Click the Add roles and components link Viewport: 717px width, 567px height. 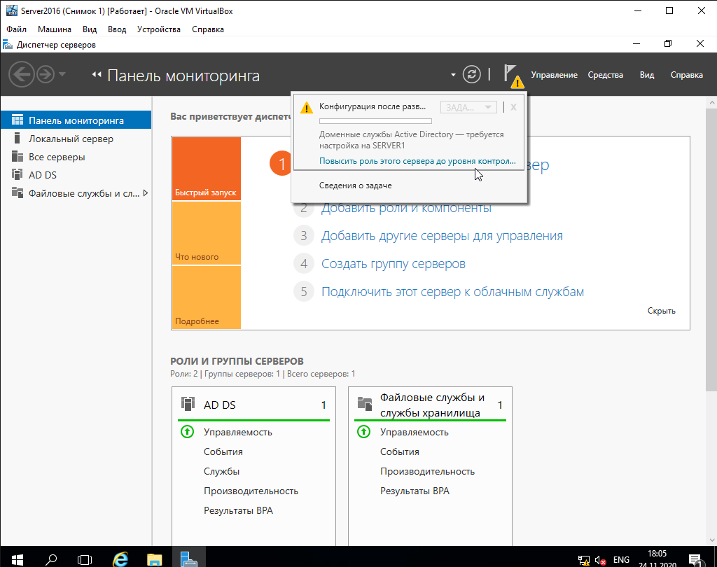coord(406,208)
